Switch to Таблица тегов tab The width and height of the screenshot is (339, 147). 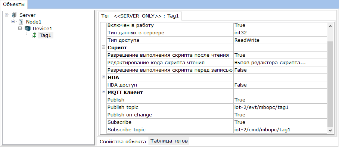click(169, 141)
